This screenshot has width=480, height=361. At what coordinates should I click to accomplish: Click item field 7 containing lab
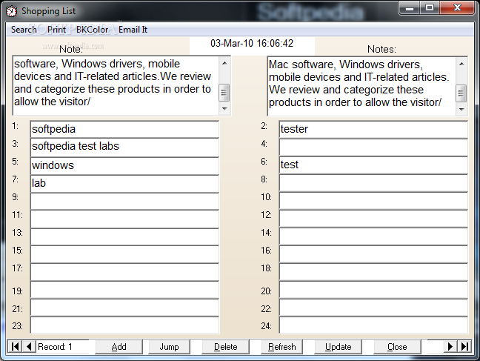pyautogui.click(x=124, y=184)
